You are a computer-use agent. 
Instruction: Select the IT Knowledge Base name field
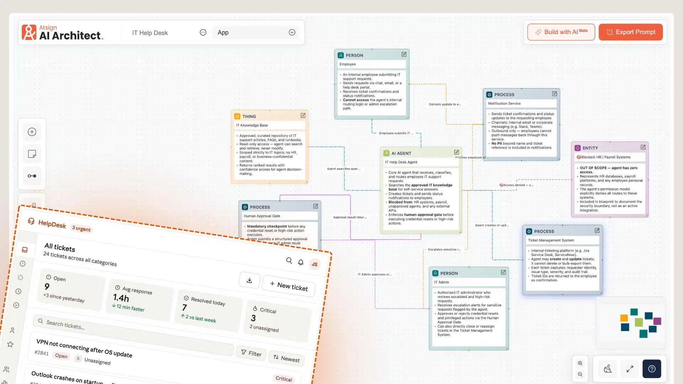270,126
